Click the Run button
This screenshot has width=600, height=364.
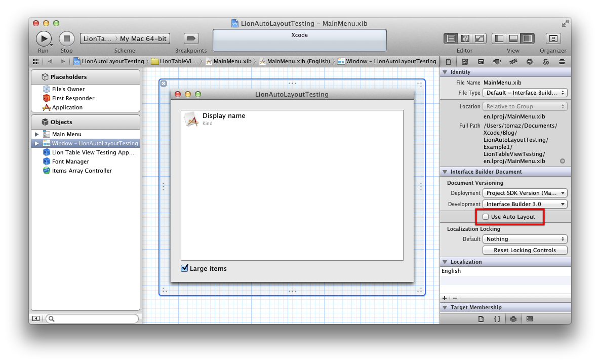[44, 38]
